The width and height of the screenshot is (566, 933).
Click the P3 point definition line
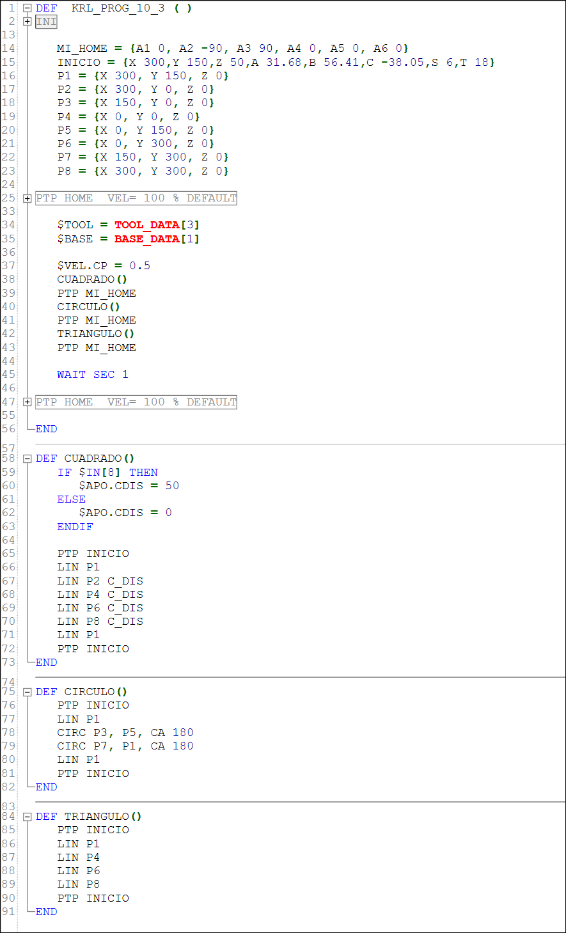[136, 103]
